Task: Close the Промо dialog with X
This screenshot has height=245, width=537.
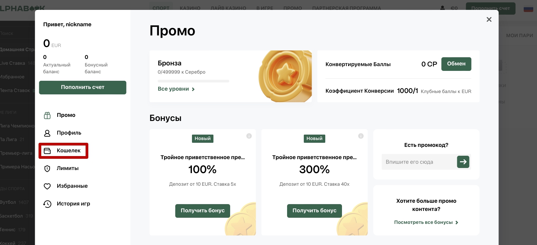Action: tap(489, 19)
